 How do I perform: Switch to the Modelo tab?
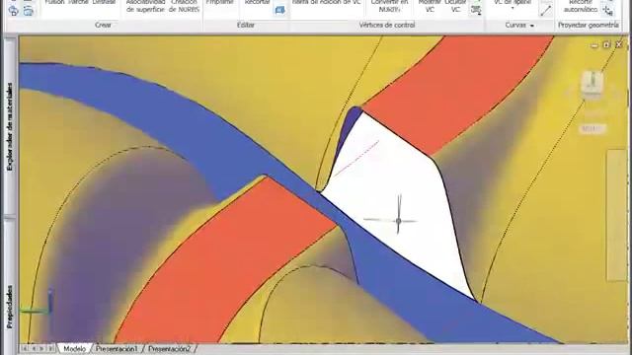75,348
